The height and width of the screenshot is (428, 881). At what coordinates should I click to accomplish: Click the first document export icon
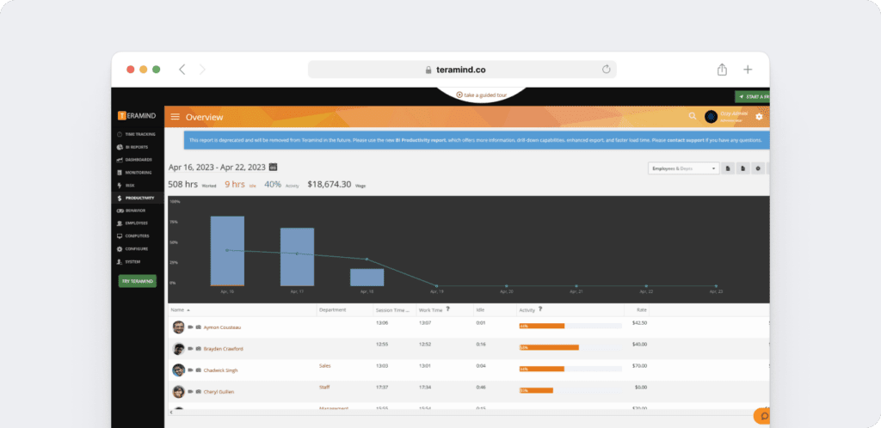click(x=728, y=168)
